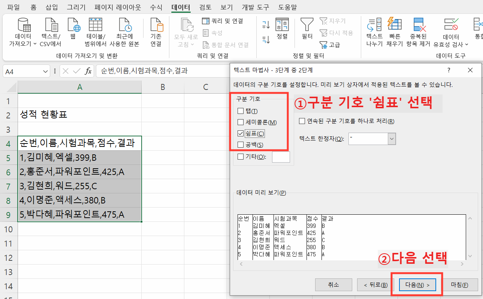Switch to the 검토 ribbon tab
This screenshot has width=483, height=299.
(205, 7)
